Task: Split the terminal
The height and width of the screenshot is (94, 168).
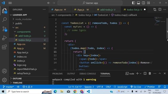Action: tap(145, 73)
